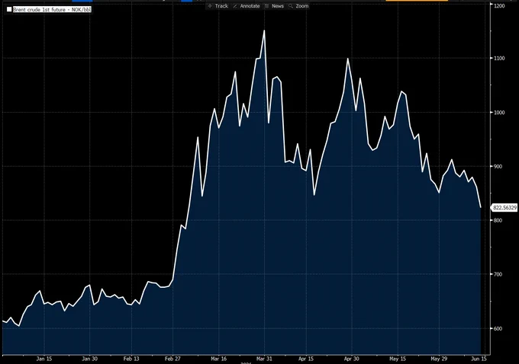Click the Apr 30 date on the time axis

pos(352,359)
